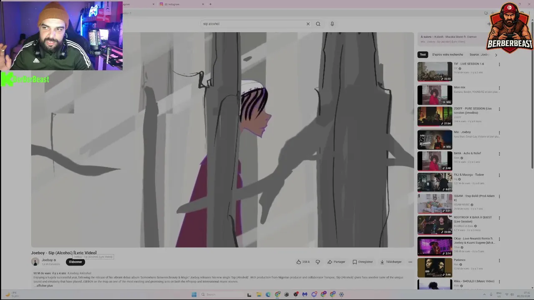Viewport: 534px width, 300px height.
Task: Open CKay - Love Nwantiti Remix title
Action: point(474,241)
